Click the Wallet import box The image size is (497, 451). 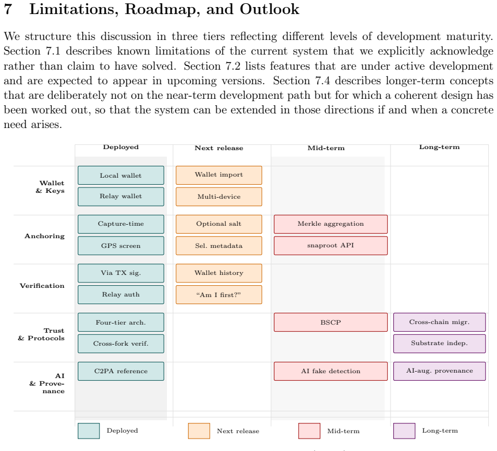coord(219,175)
